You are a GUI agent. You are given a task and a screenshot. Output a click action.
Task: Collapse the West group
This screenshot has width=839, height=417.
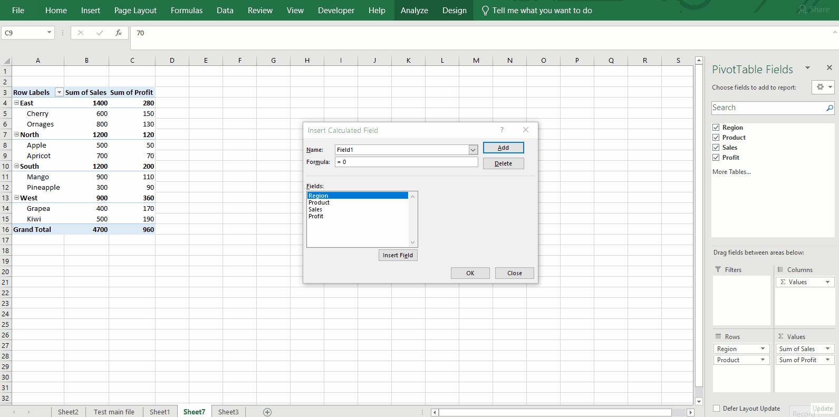pyautogui.click(x=16, y=198)
